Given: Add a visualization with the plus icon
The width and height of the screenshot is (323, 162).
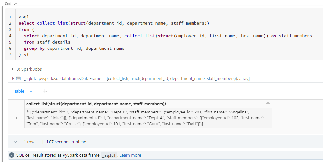Looking at the screenshot, I should coord(45,91).
